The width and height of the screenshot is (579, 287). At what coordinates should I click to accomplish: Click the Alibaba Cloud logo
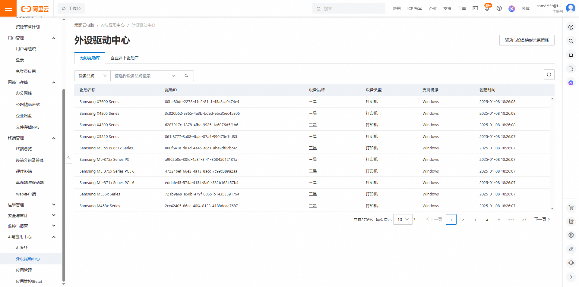click(x=35, y=9)
